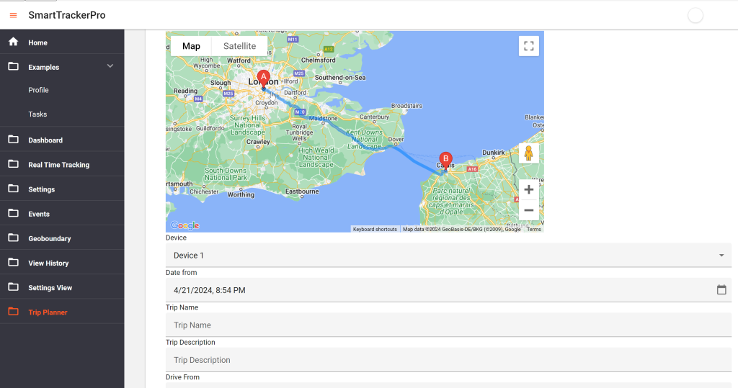This screenshot has width=738, height=388.
Task: Collapse the Examples menu chevron
Action: 110,66
